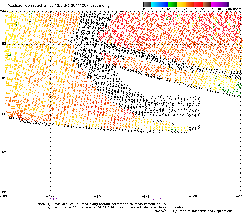The image size is (243, 213).
Task: Click the -56 latitude axis label
Action: point(3,114)
